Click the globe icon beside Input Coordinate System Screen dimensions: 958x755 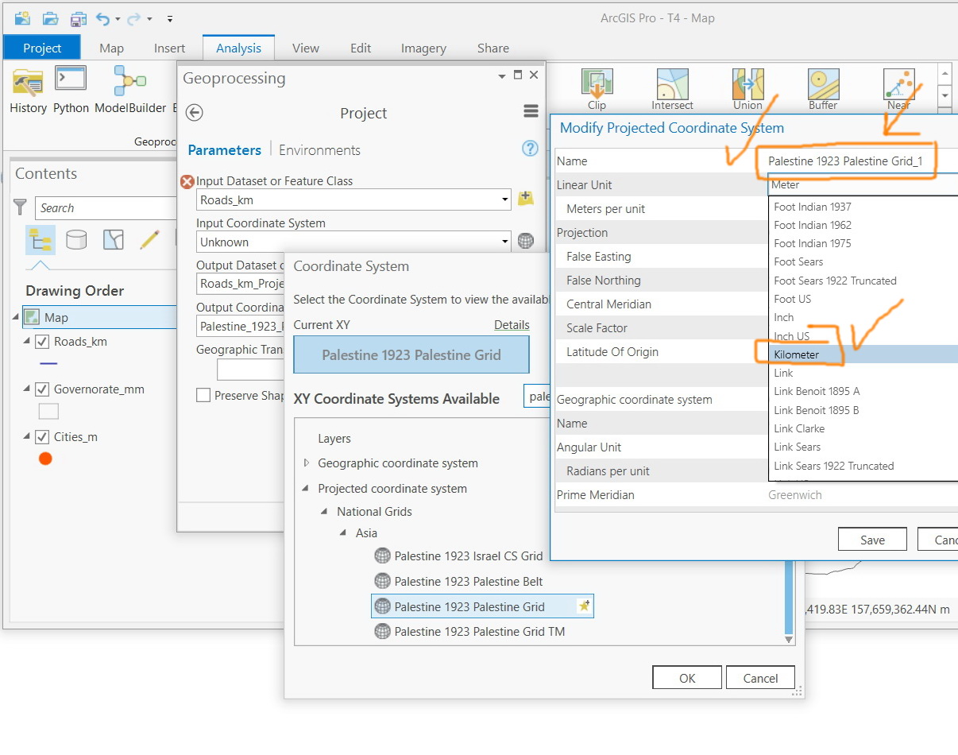(x=525, y=241)
